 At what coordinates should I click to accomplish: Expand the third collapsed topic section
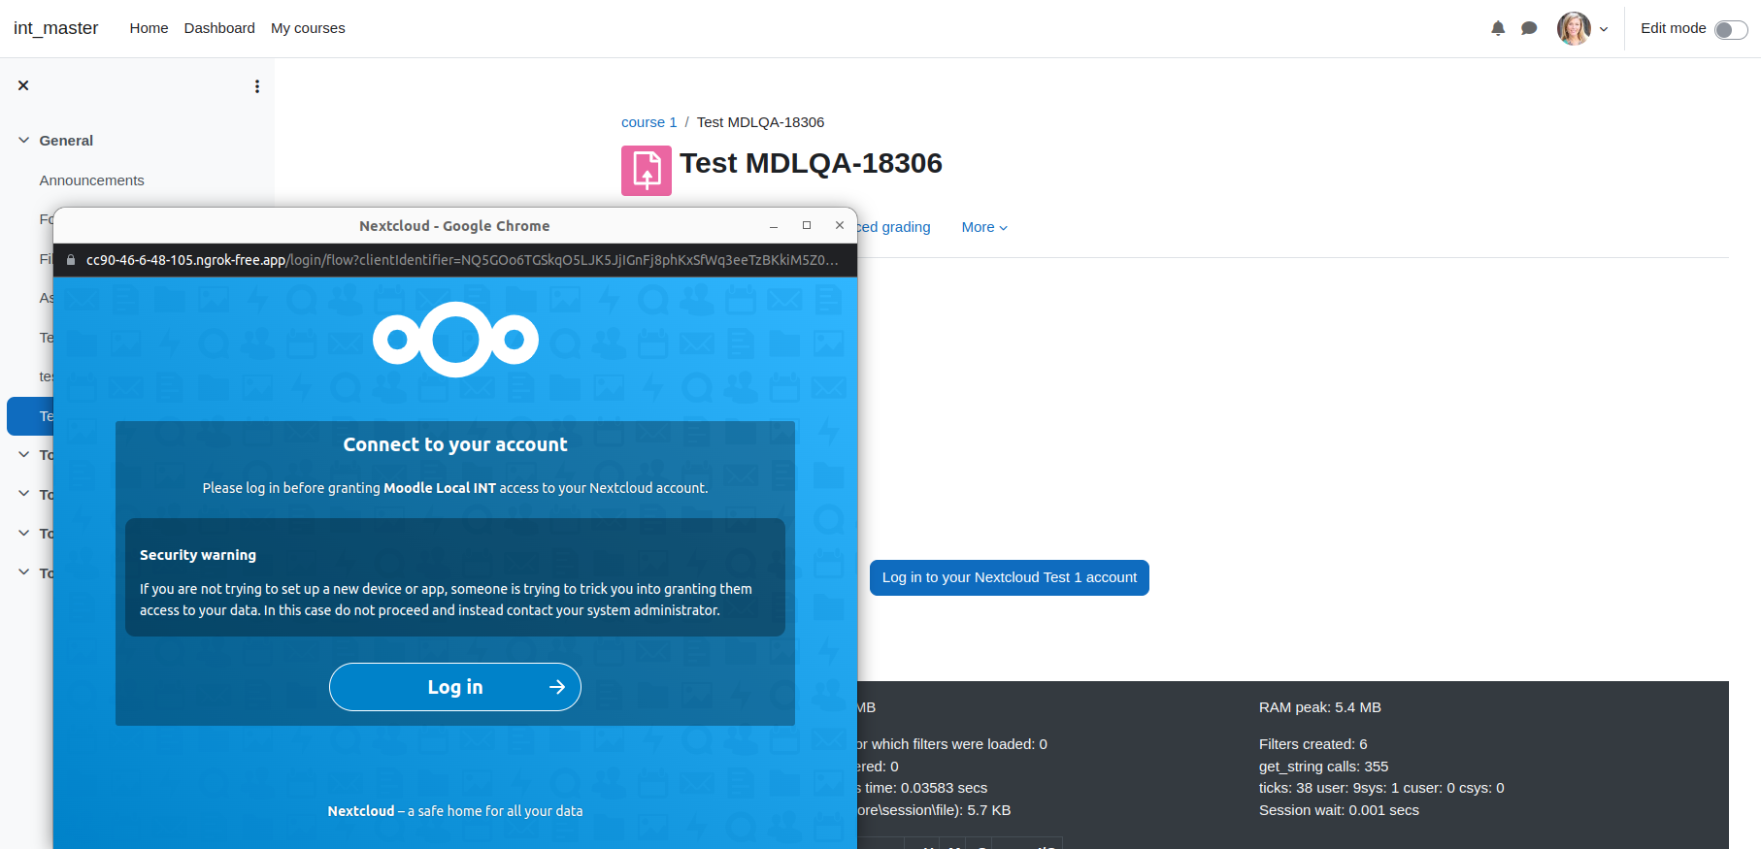(23, 533)
